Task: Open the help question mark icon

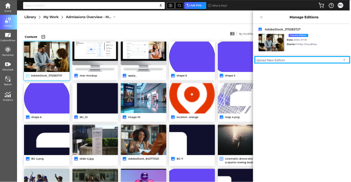Action: (331, 5)
